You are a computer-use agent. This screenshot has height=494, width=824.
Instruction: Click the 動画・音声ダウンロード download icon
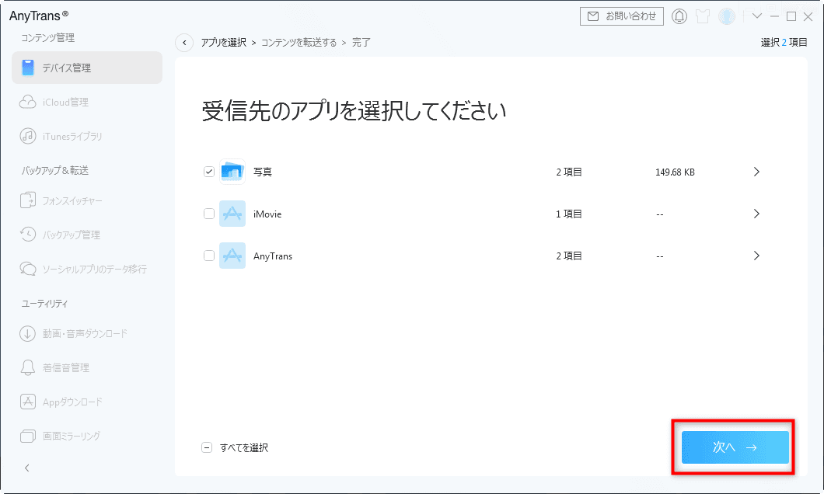28,333
